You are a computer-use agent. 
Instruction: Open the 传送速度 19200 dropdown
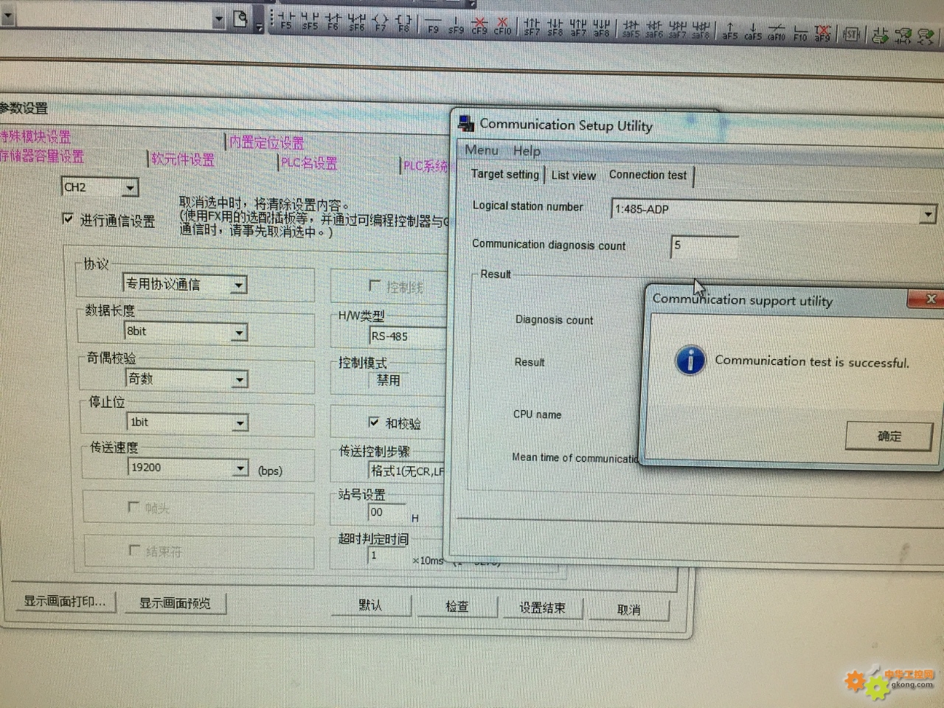click(x=240, y=468)
